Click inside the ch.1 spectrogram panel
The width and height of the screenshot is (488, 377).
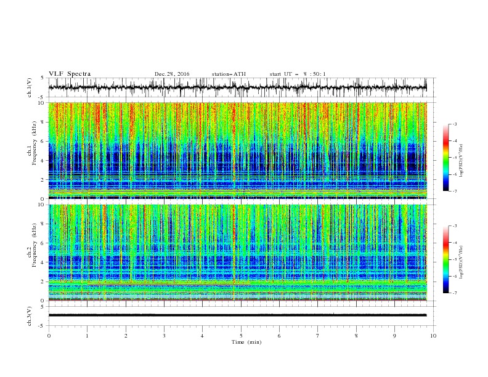pyautogui.click(x=238, y=150)
